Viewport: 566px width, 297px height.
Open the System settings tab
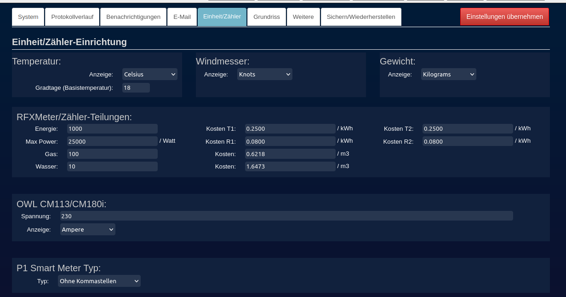(x=28, y=17)
